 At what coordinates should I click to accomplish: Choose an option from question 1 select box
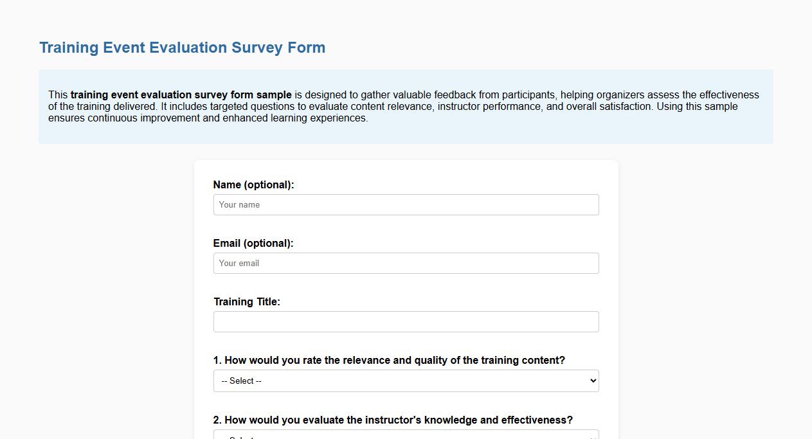pos(406,381)
